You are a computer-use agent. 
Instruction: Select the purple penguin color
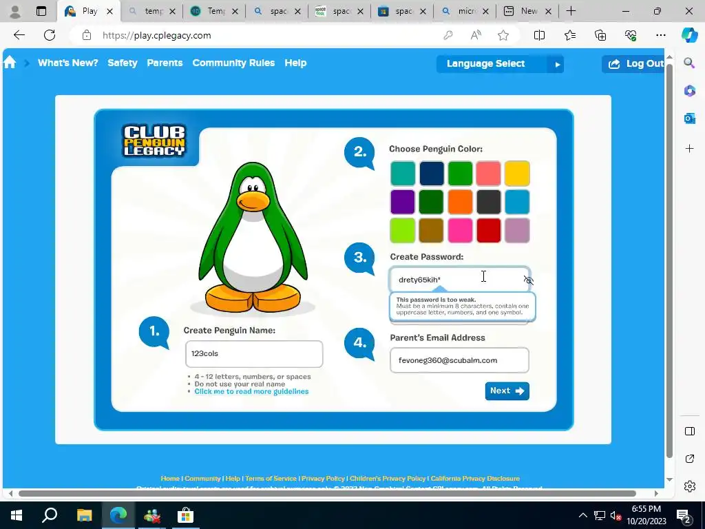tap(402, 202)
